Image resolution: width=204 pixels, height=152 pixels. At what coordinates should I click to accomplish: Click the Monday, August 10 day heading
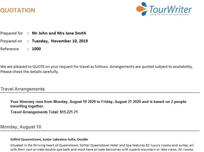[21, 127]
